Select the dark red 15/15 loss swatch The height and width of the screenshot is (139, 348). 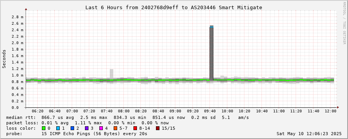point(158,128)
